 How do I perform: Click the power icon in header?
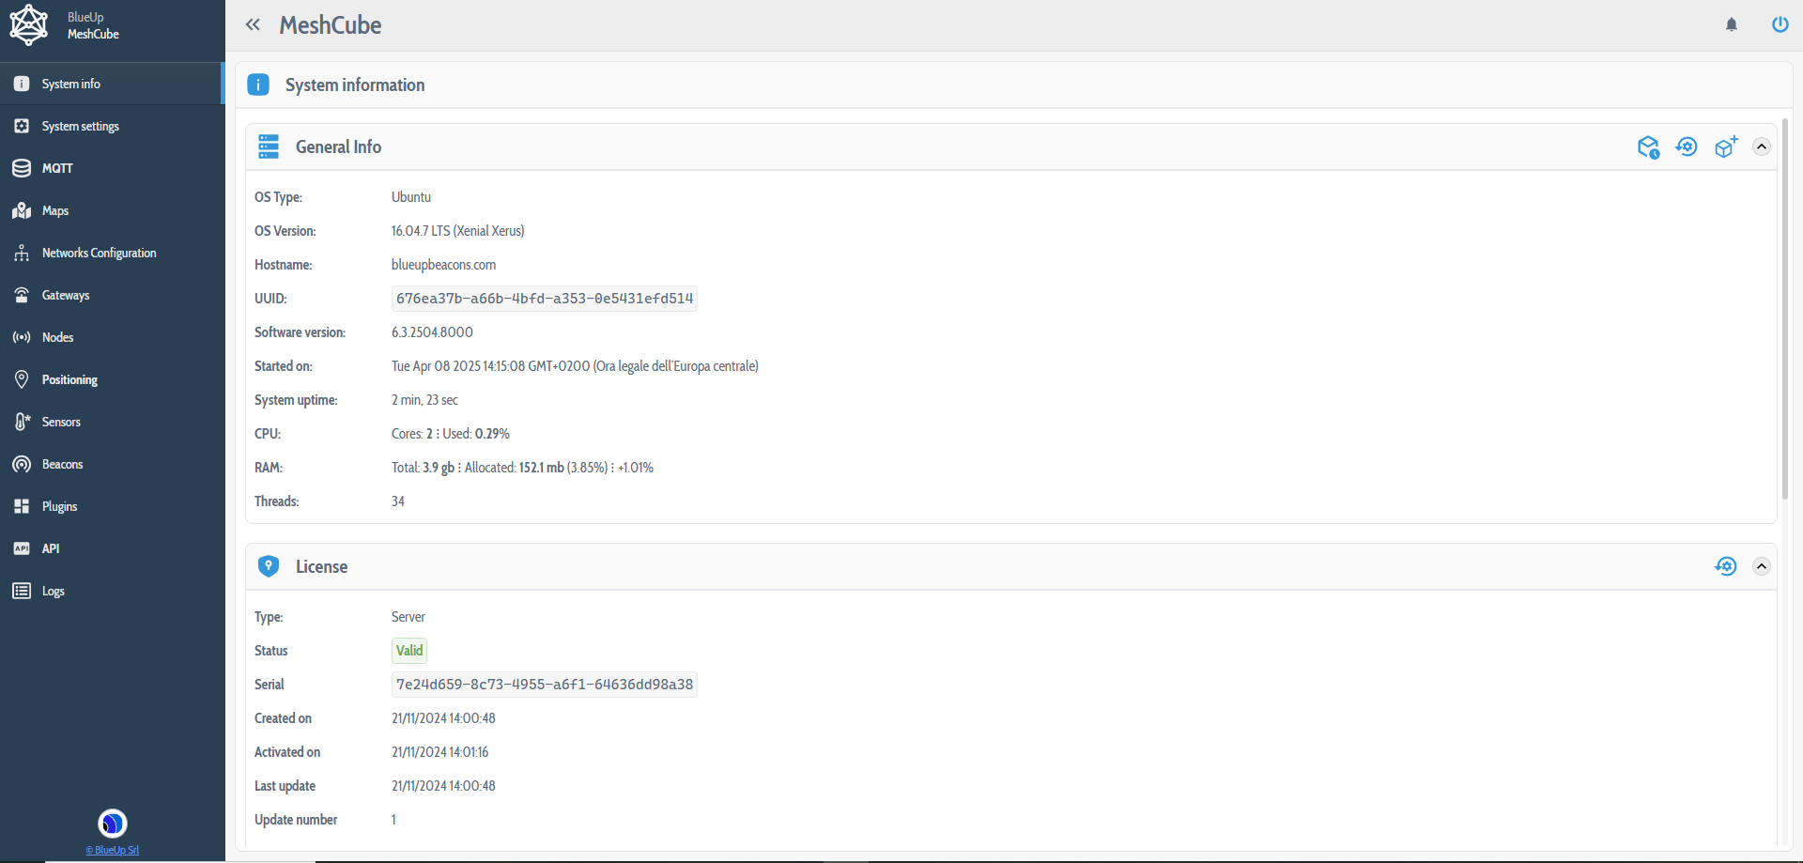point(1780,24)
